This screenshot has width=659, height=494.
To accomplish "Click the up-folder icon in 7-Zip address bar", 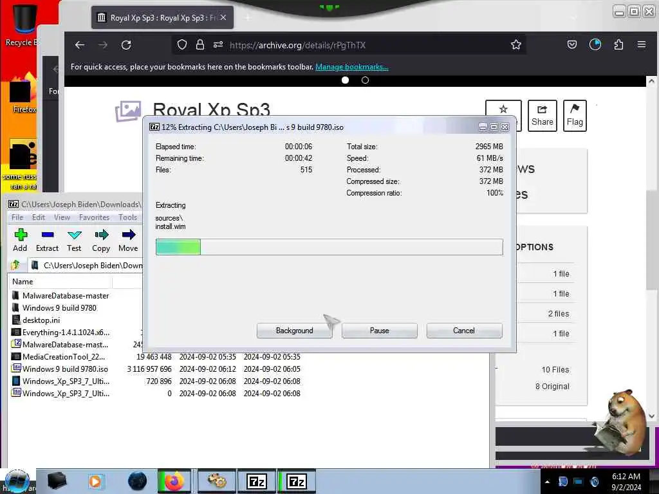I will 15,265.
